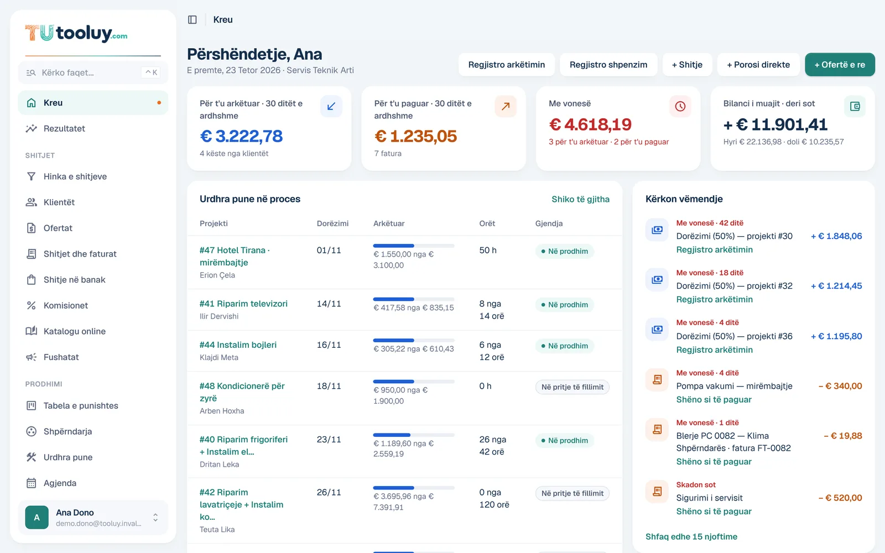Select Kreu in the sidebar menu
This screenshot has height=553, width=885.
pos(93,103)
